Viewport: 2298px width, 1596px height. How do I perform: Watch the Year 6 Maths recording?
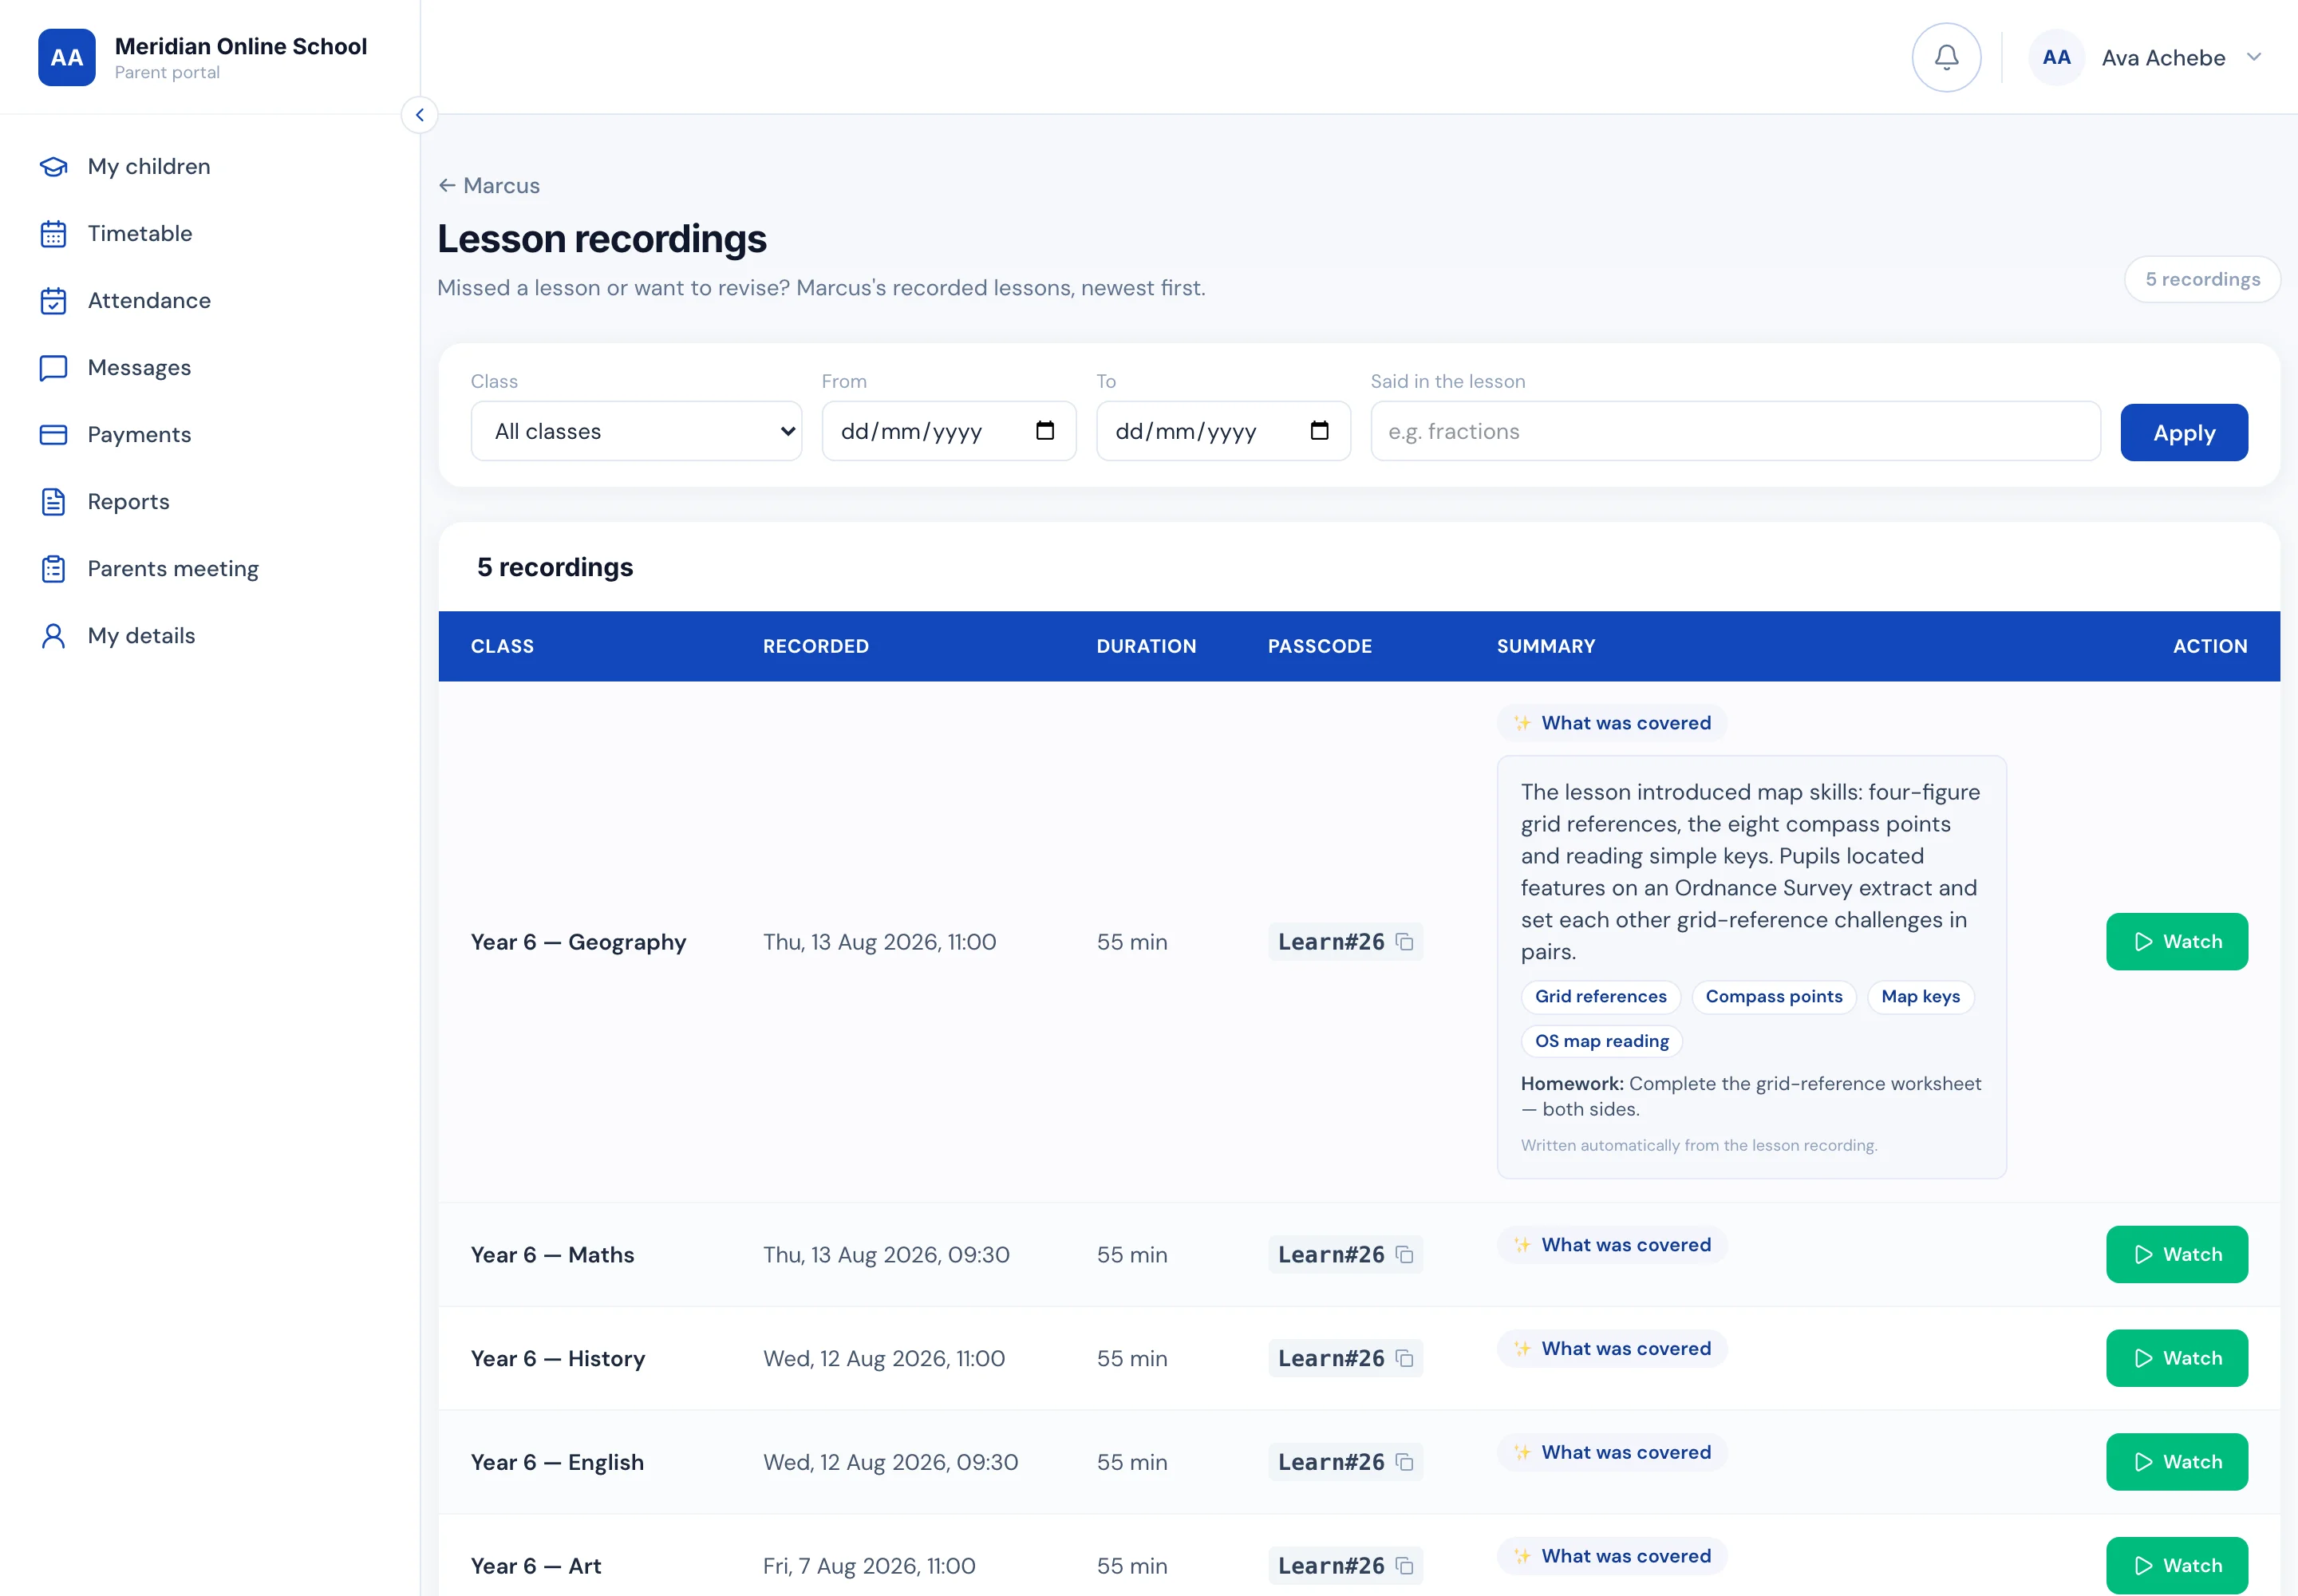click(x=2177, y=1254)
